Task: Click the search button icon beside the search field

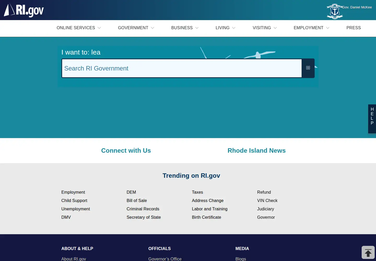Action: click(x=308, y=68)
